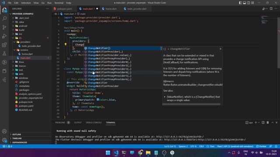Switch to todo_provider.dart editor tab

point(137,9)
